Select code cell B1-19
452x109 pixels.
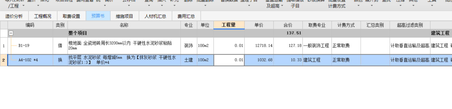pos(30,46)
